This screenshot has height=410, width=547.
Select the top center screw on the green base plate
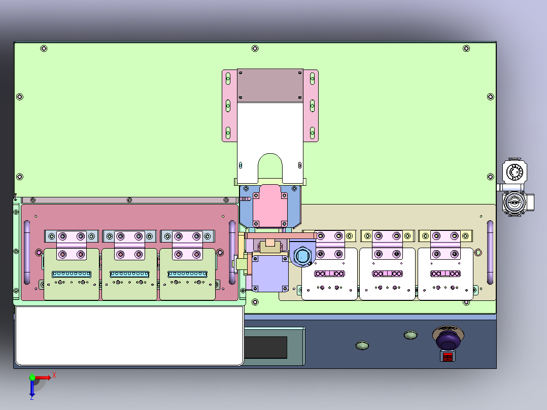[x=255, y=49]
